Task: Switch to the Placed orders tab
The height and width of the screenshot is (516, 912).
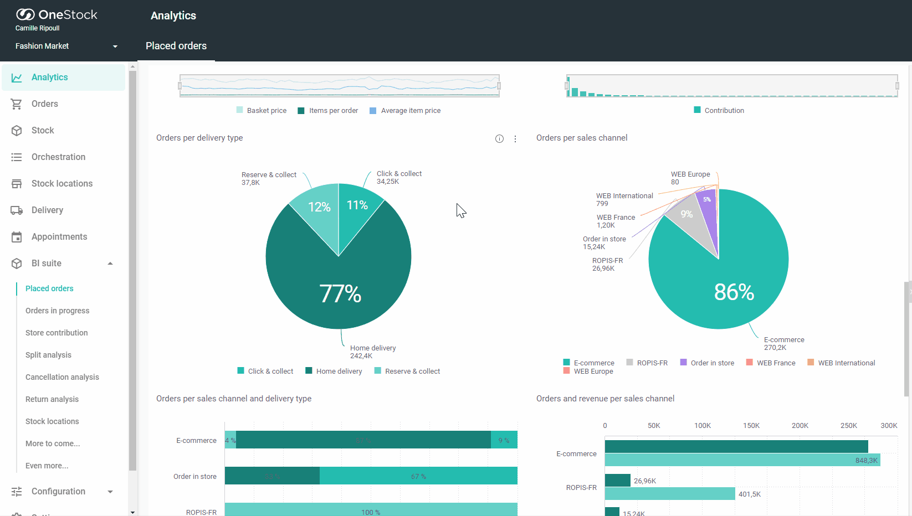Action: (x=176, y=47)
